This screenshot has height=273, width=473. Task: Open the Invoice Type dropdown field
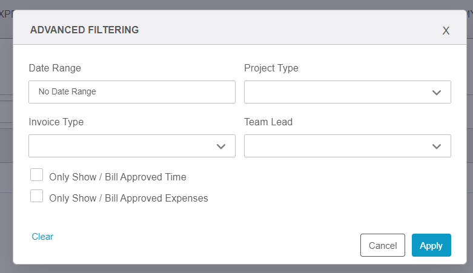tap(132, 146)
